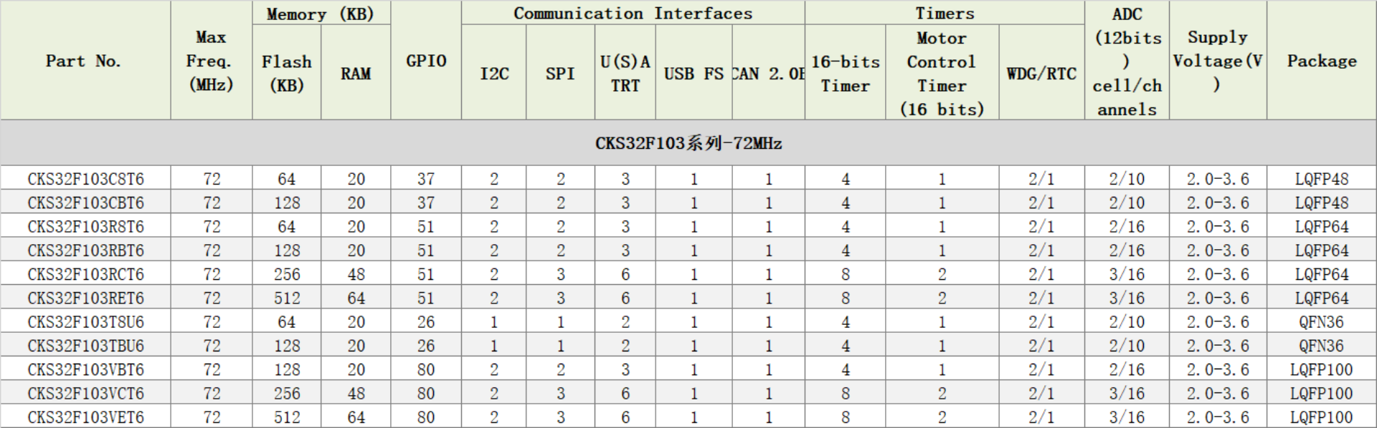Screen dimensions: 1377x428
Task: Click the CKS32F103RCT6 part number cell
Action: (x=85, y=274)
